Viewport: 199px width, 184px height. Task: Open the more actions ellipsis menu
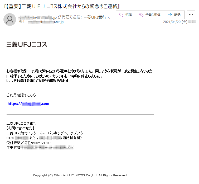[x=191, y=15]
